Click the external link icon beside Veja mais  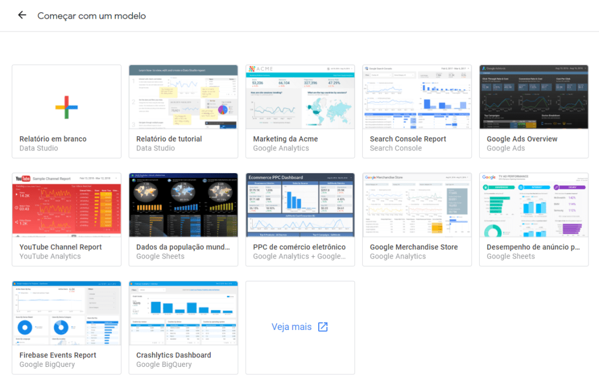tap(322, 327)
